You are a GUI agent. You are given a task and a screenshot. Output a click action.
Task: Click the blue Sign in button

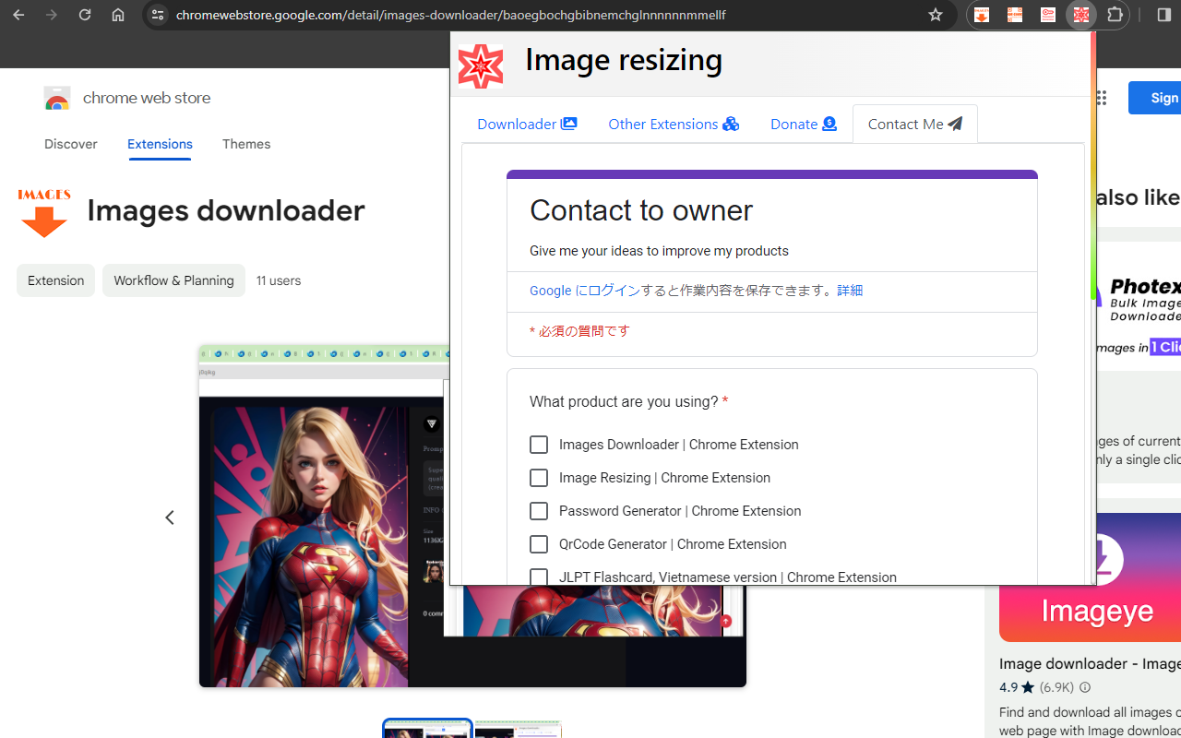click(1155, 98)
